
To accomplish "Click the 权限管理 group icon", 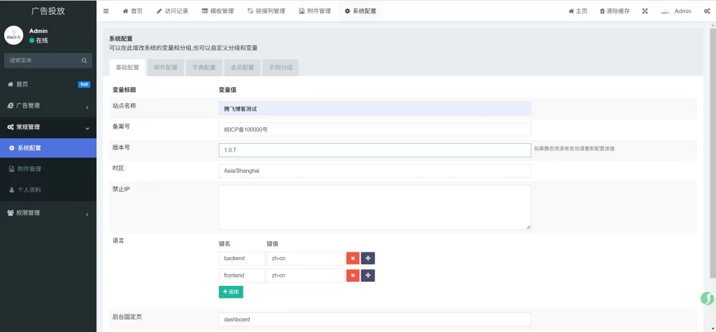I will coord(10,212).
